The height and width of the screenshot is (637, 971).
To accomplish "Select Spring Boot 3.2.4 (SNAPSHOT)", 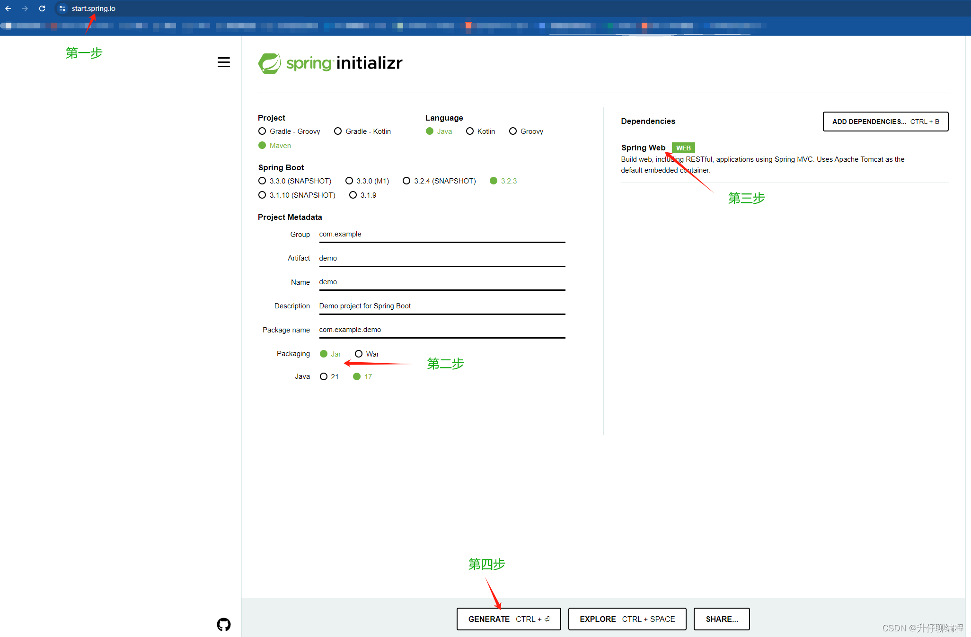I will (x=439, y=181).
